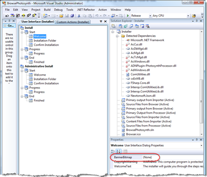Open the active documents tab list arrow
The height and width of the screenshot is (177, 207).
coord(101,21)
